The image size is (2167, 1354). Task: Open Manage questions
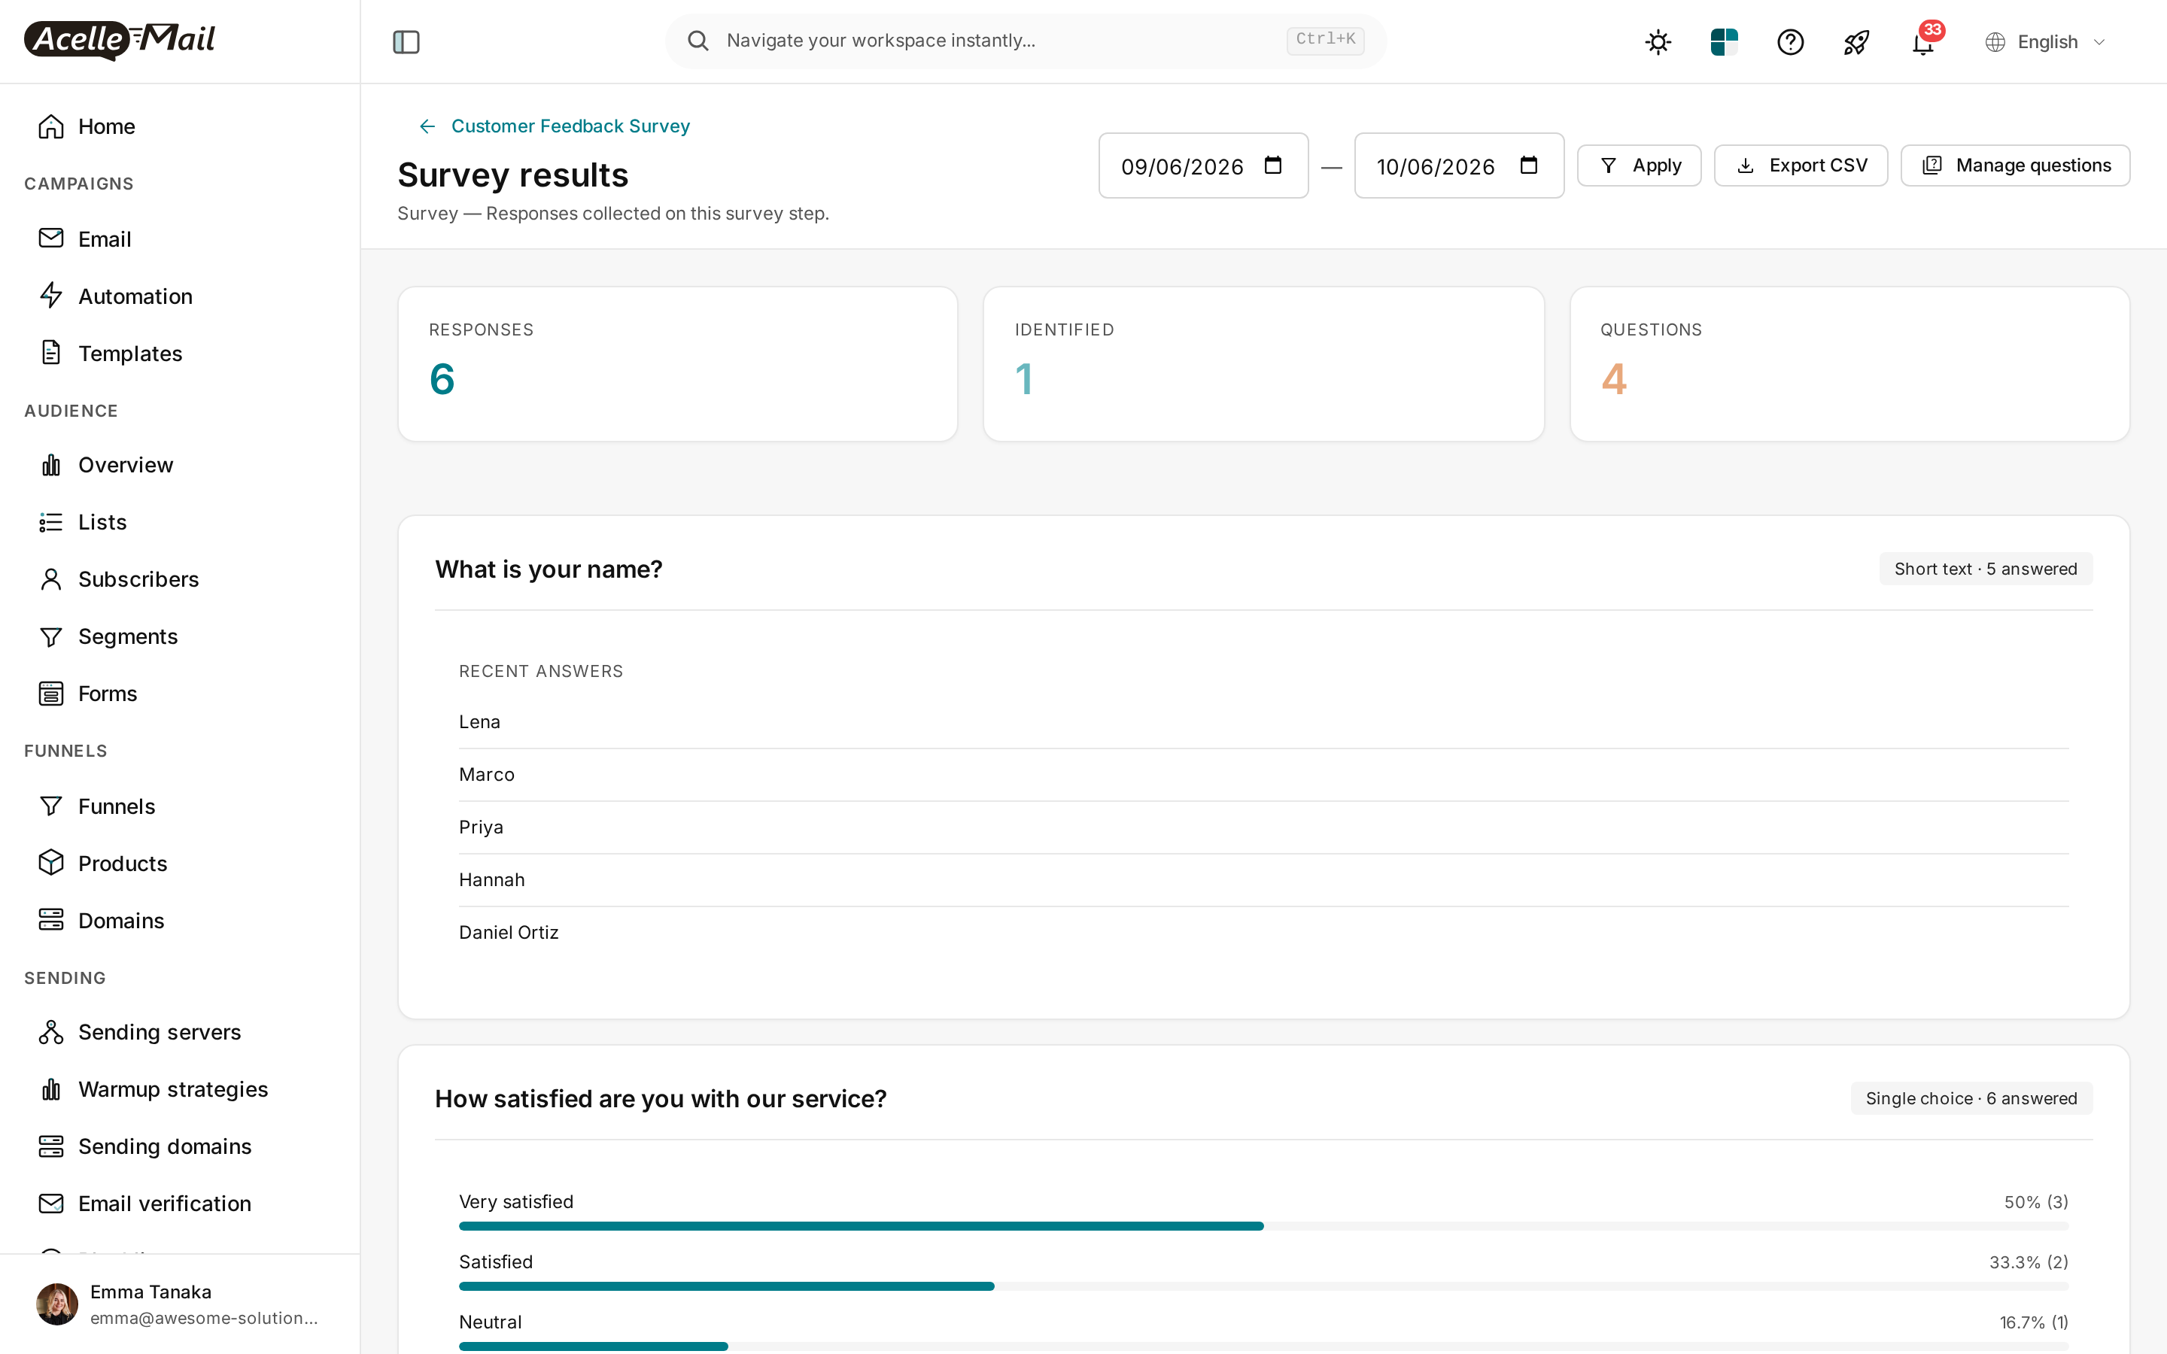click(x=2015, y=165)
